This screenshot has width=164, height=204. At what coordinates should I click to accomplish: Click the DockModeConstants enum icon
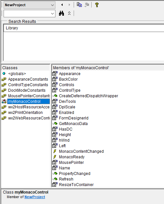tap(4, 90)
